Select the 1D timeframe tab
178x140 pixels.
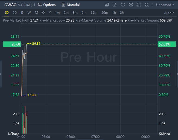coord(6,13)
